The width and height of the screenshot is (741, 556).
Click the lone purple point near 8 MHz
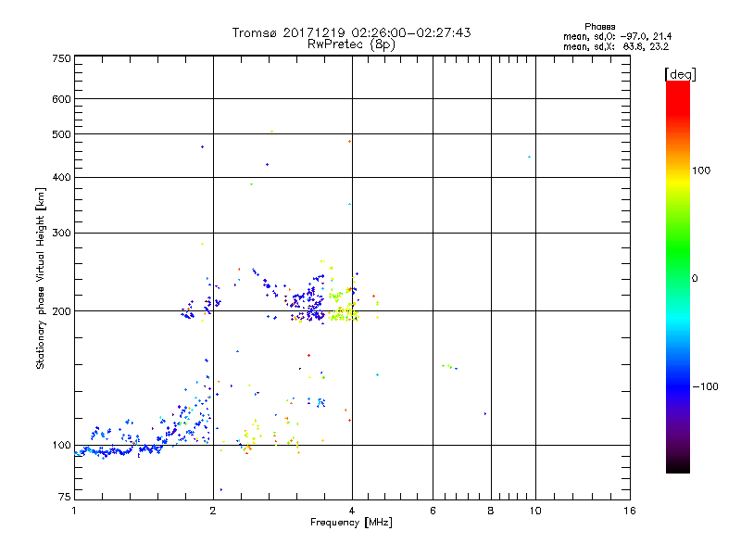pyautogui.click(x=485, y=413)
